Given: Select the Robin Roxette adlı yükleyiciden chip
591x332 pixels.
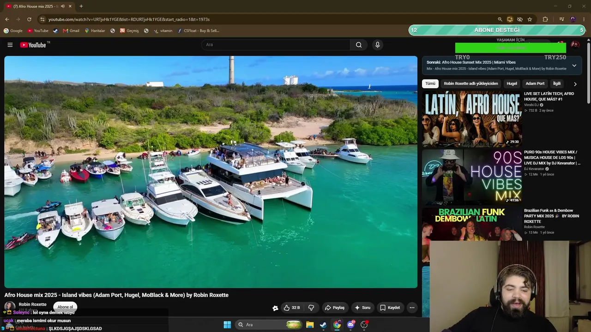Looking at the screenshot, I should 471,83.
